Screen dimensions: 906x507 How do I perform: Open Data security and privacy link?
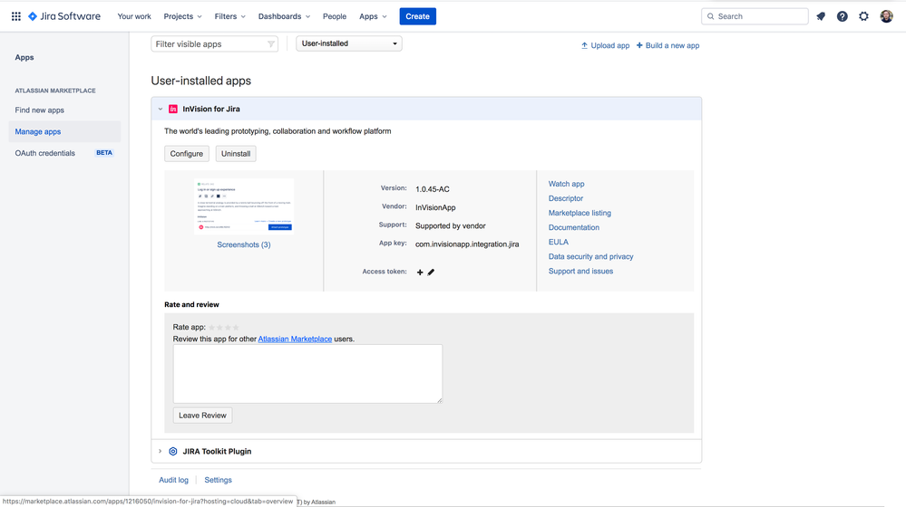pyautogui.click(x=590, y=257)
